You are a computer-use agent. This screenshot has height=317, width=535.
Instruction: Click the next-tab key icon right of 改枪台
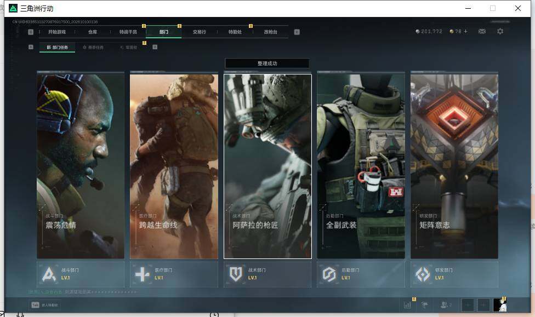pyautogui.click(x=297, y=32)
